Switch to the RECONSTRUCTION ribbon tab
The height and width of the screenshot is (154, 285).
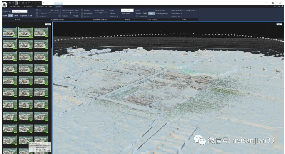44,7
